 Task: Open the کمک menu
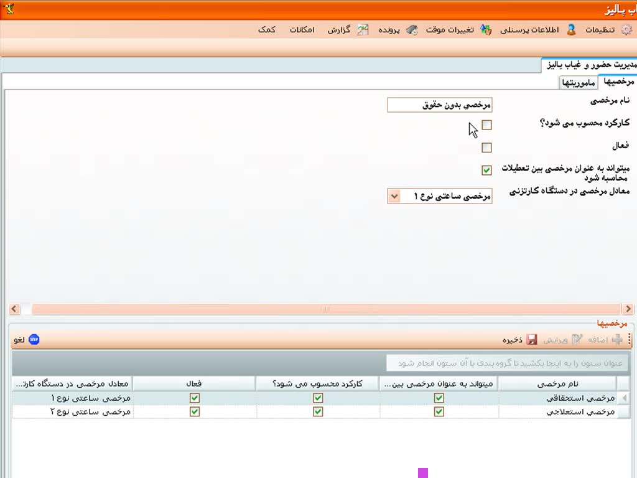coord(266,30)
